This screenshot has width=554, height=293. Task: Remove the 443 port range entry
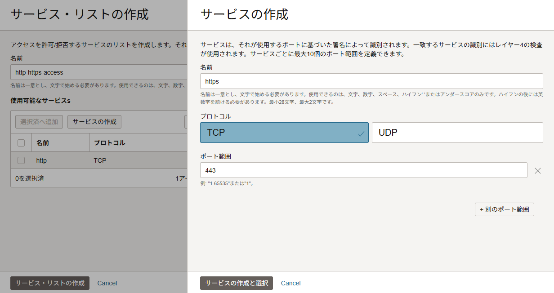(x=537, y=170)
